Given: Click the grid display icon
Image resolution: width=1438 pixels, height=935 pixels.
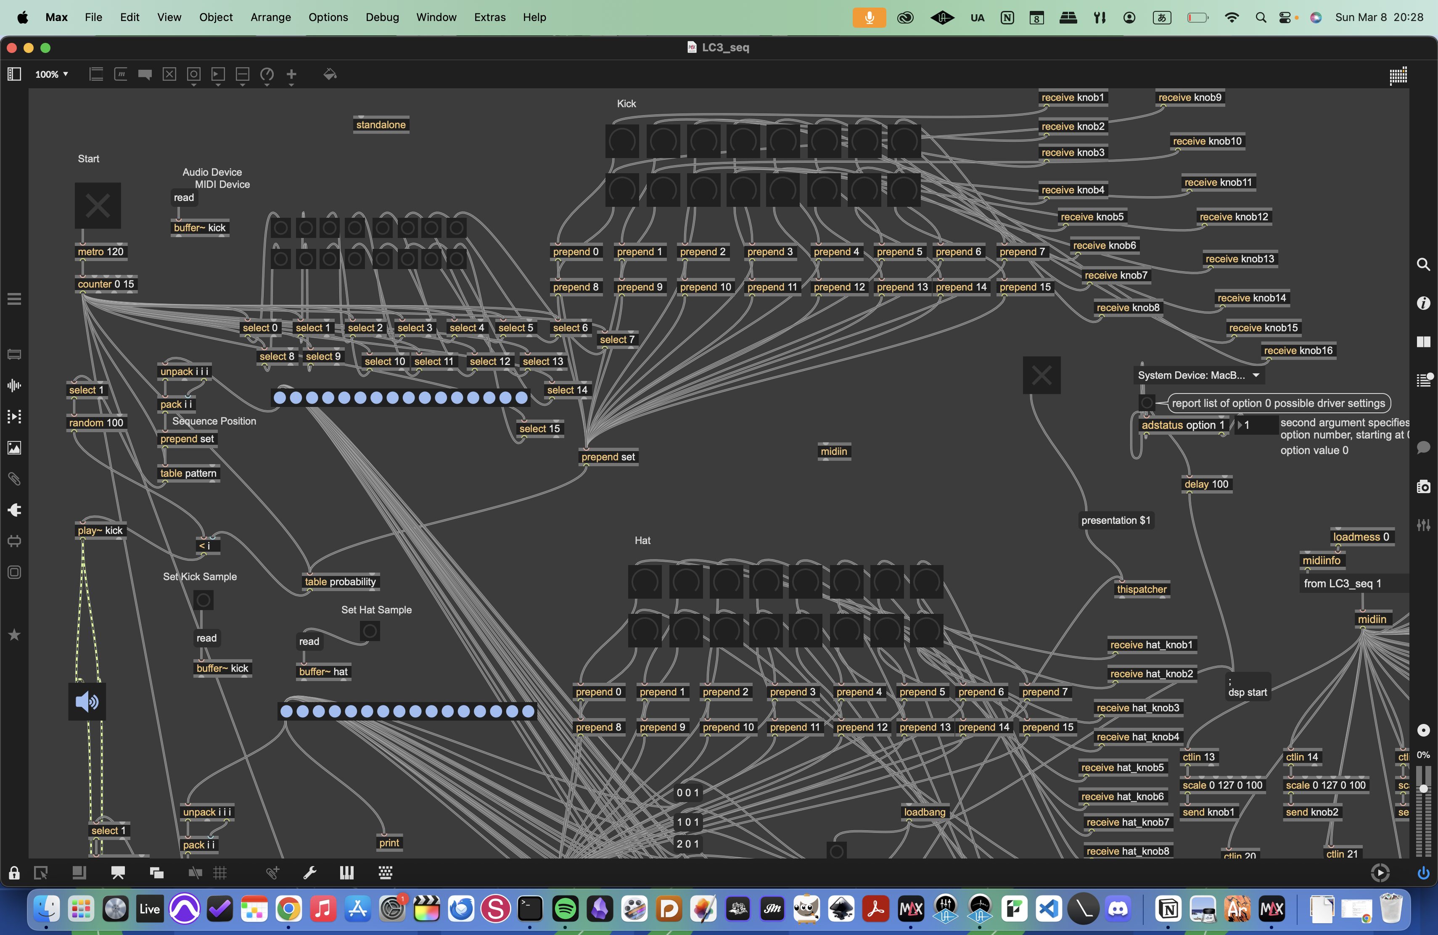Looking at the screenshot, I should click(220, 873).
